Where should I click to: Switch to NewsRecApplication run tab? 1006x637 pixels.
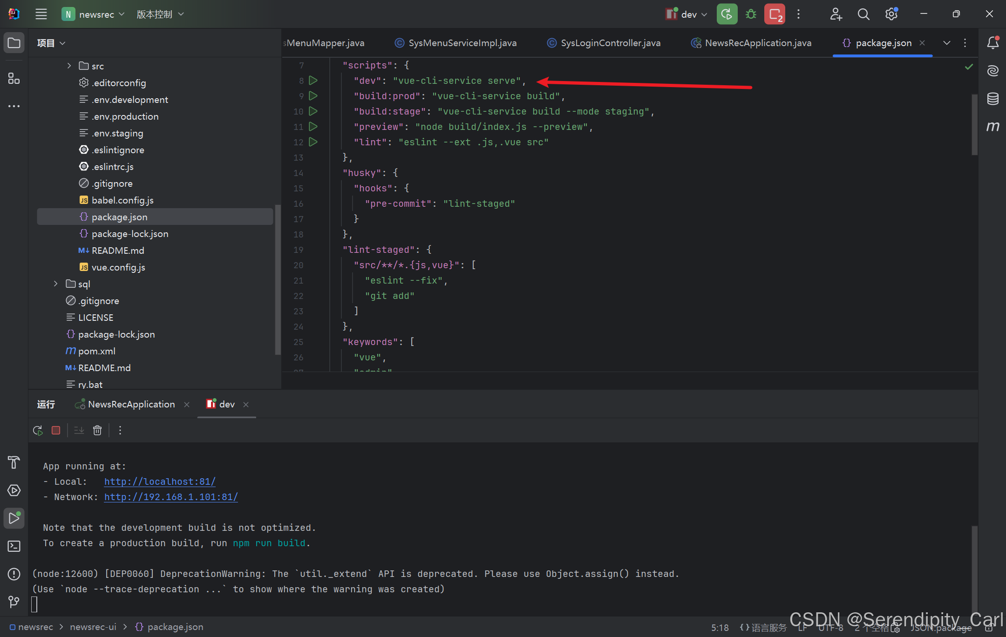(131, 404)
